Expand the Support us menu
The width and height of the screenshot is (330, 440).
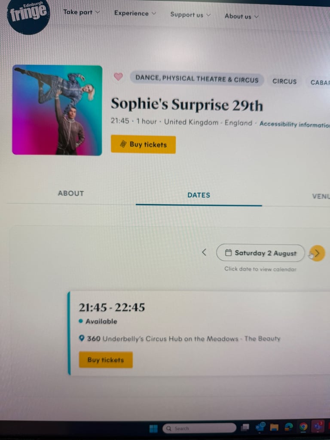pyautogui.click(x=190, y=15)
